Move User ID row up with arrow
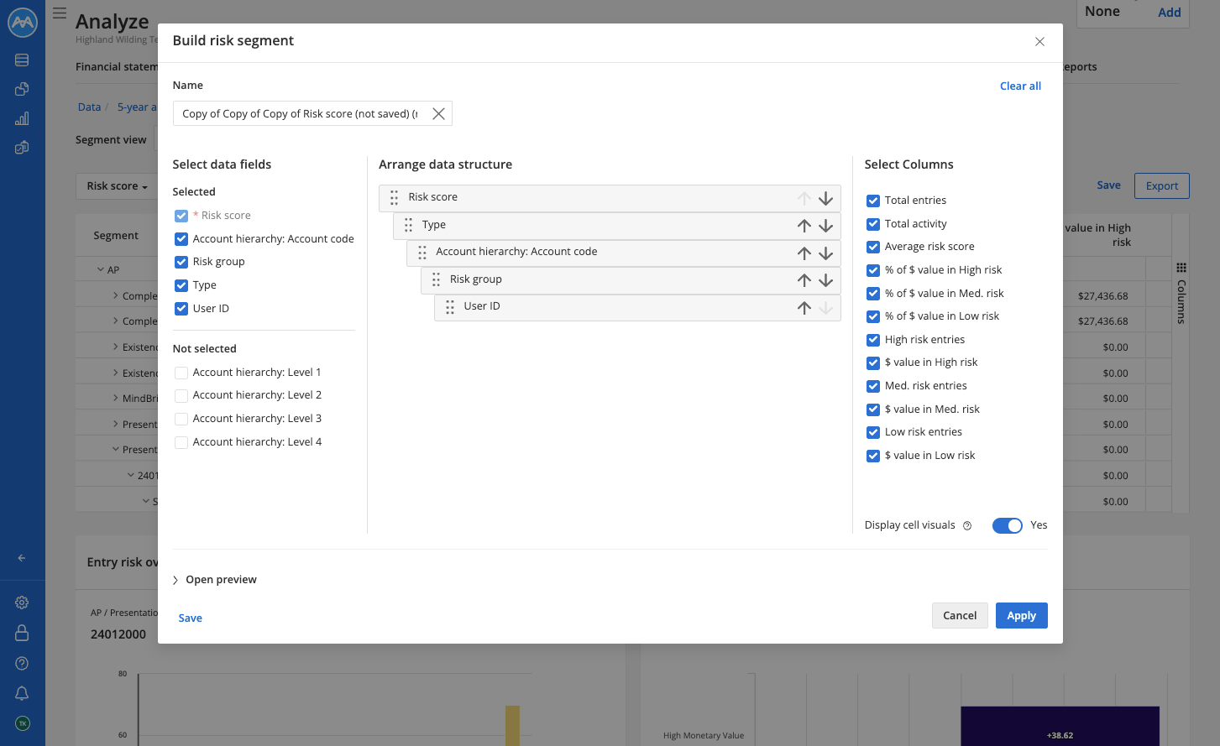 click(804, 308)
